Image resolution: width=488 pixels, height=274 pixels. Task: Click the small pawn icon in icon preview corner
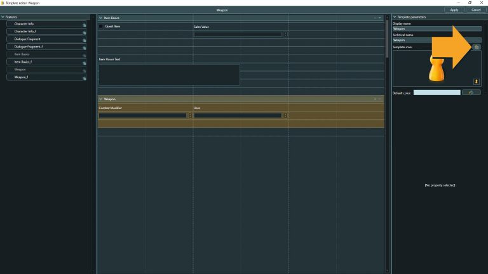476,81
